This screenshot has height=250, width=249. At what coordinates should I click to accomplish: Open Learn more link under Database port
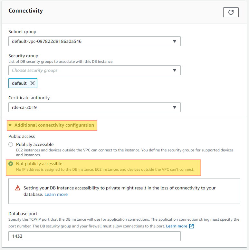(x=177, y=226)
